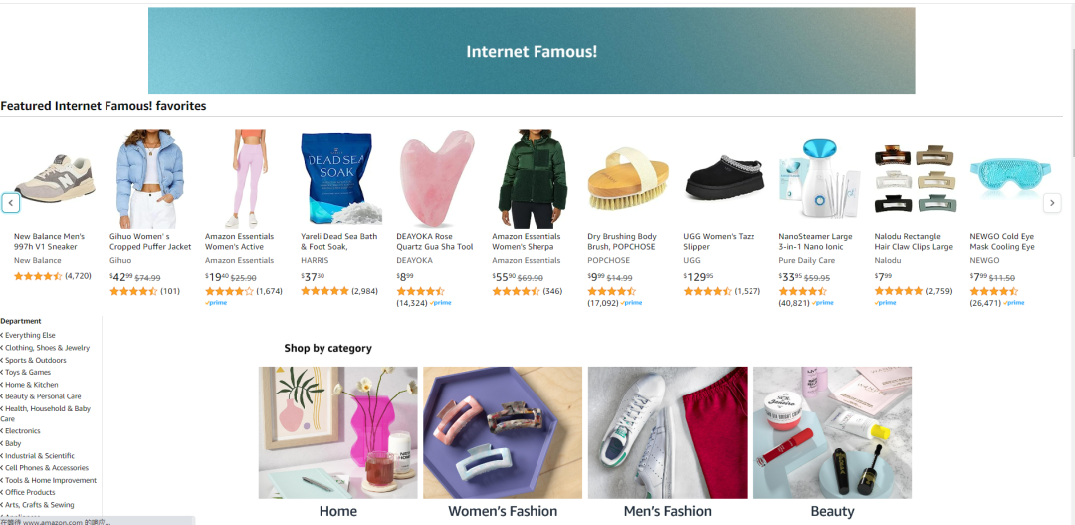Click Nalodu hair claw clips star rating

pyautogui.click(x=897, y=291)
